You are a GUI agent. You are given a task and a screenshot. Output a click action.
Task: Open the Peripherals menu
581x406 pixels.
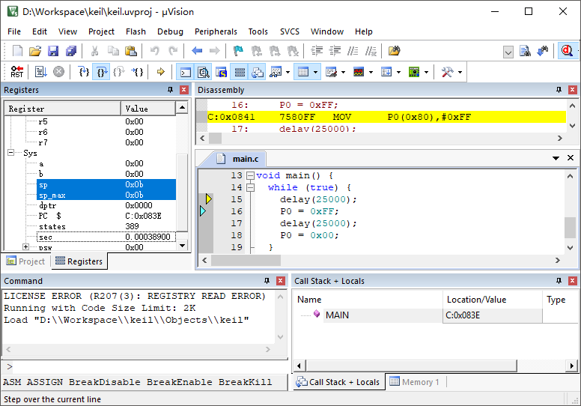click(216, 31)
